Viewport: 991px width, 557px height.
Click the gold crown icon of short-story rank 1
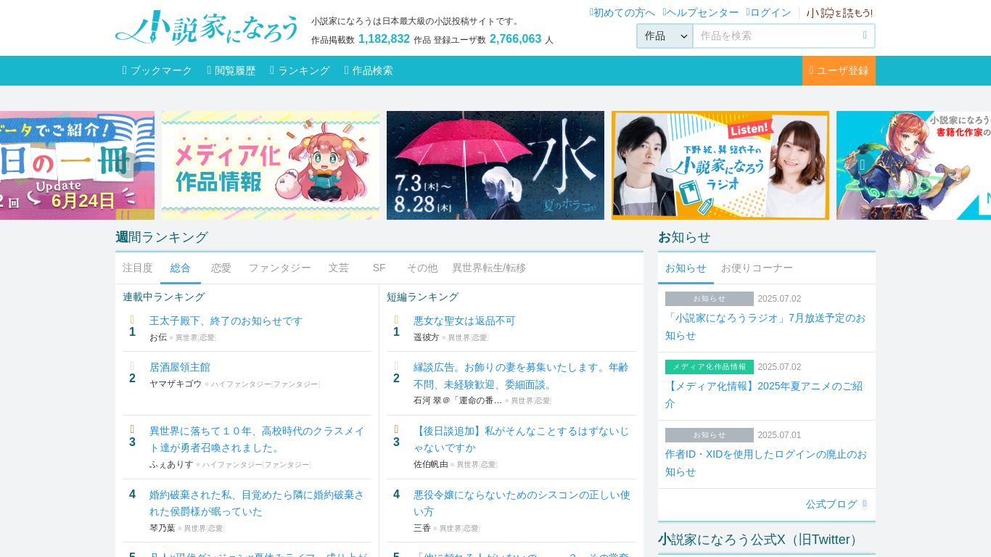click(x=396, y=320)
